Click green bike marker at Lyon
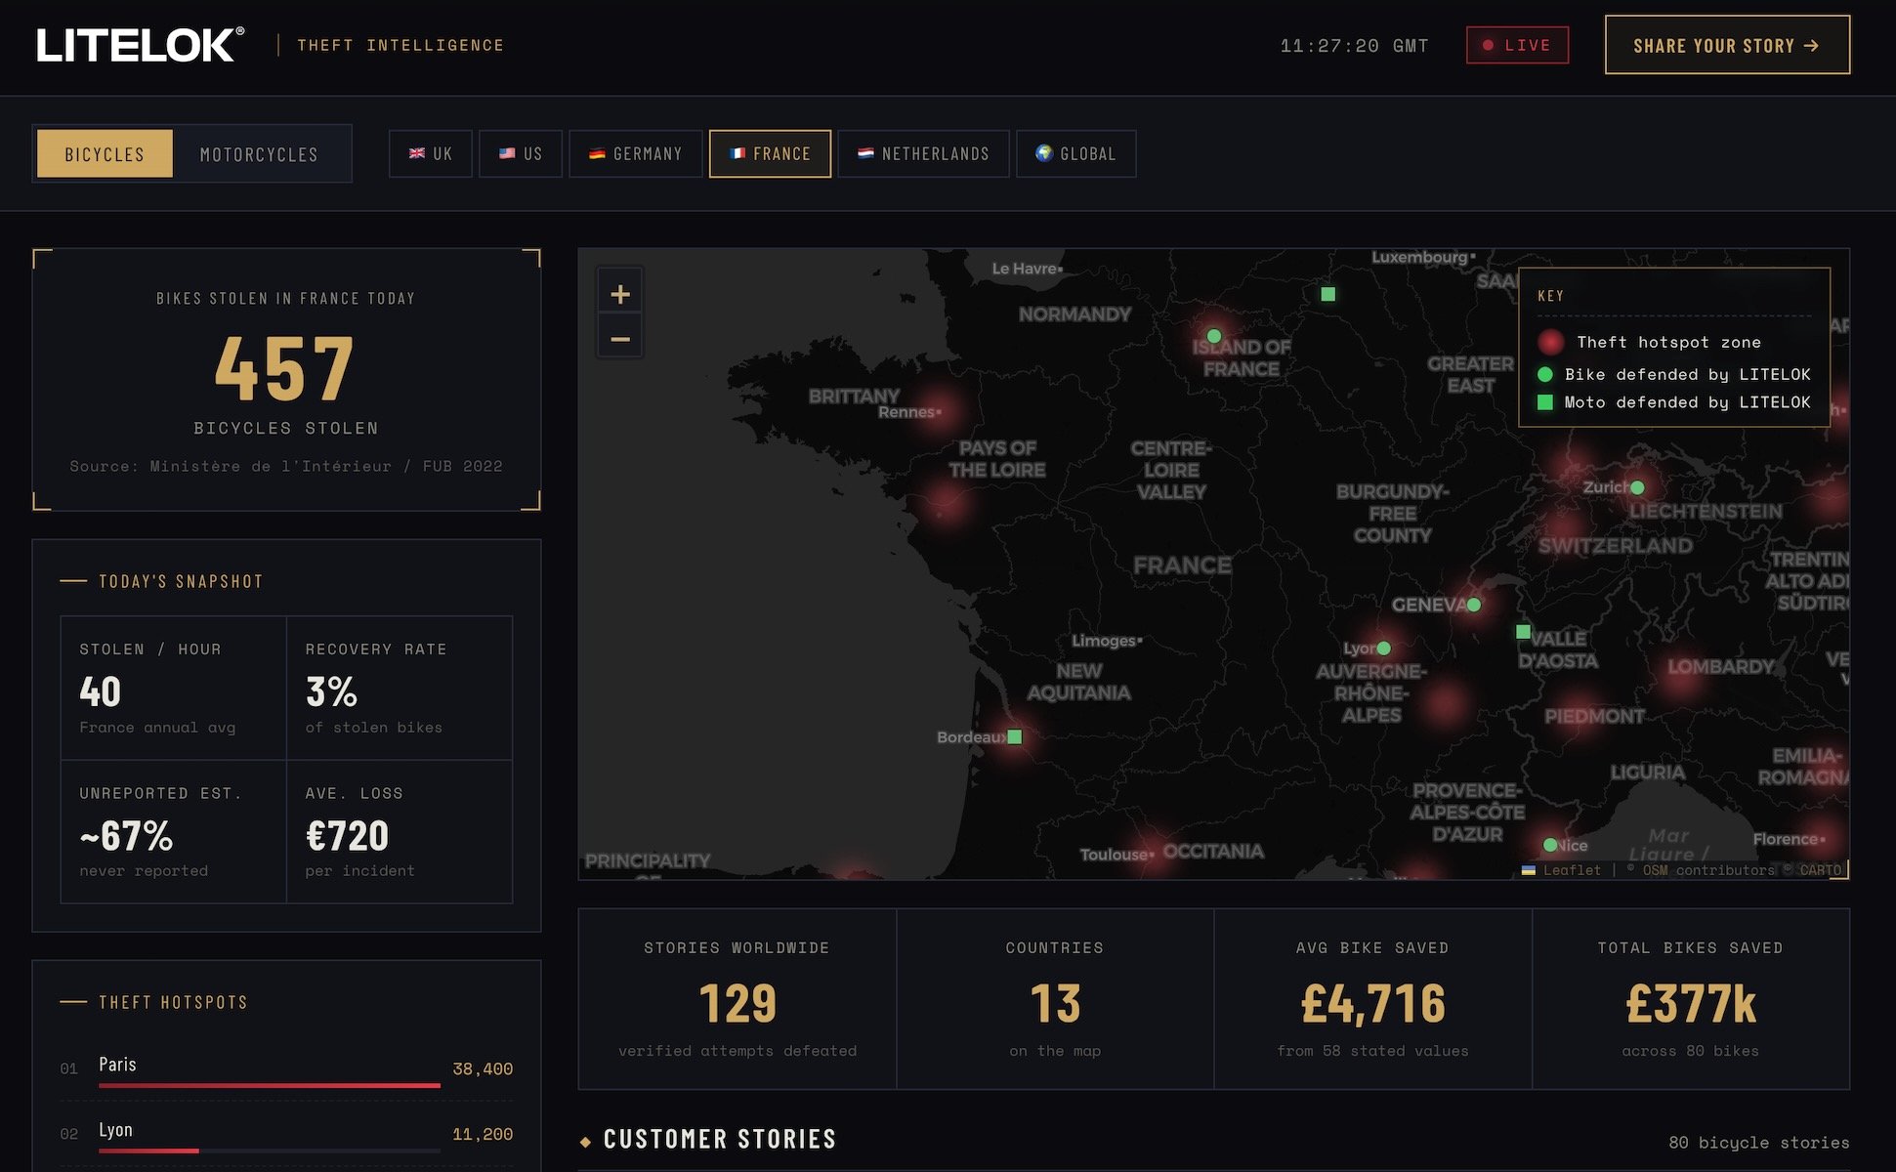The height and width of the screenshot is (1172, 1896). [x=1383, y=649]
